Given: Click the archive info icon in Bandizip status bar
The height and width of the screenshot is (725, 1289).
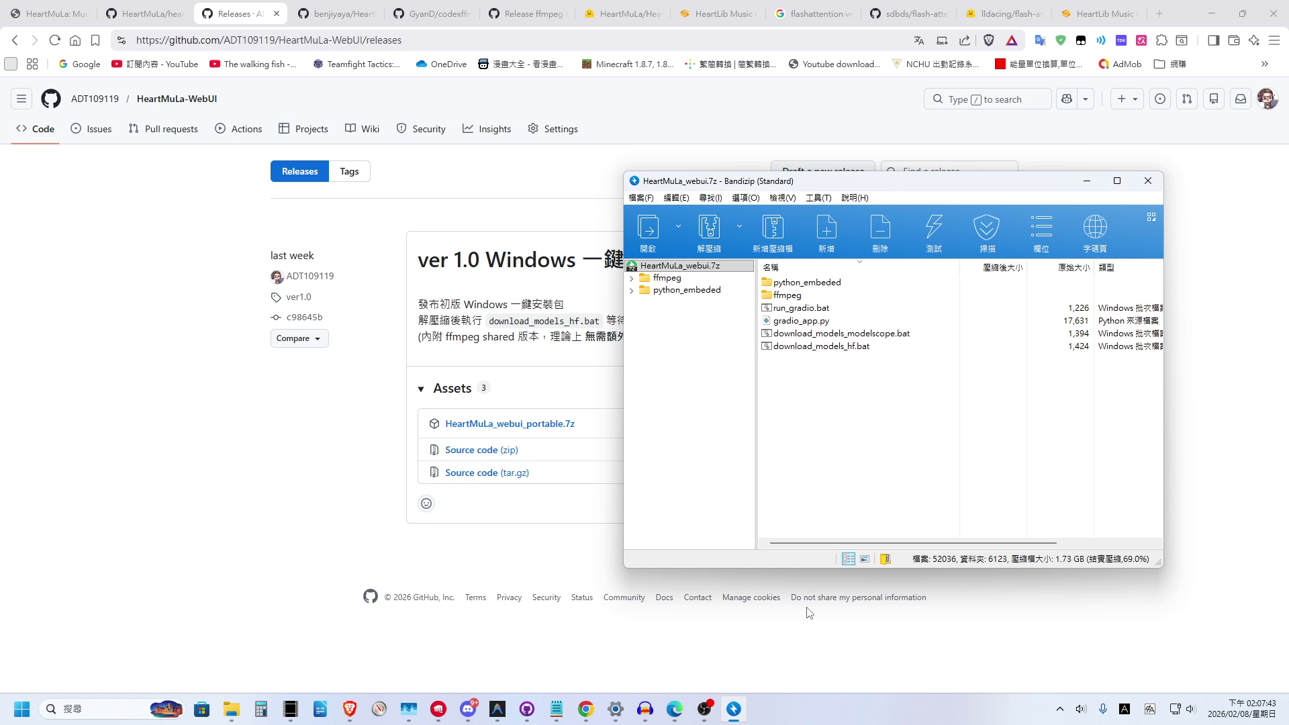Looking at the screenshot, I should pos(886,559).
